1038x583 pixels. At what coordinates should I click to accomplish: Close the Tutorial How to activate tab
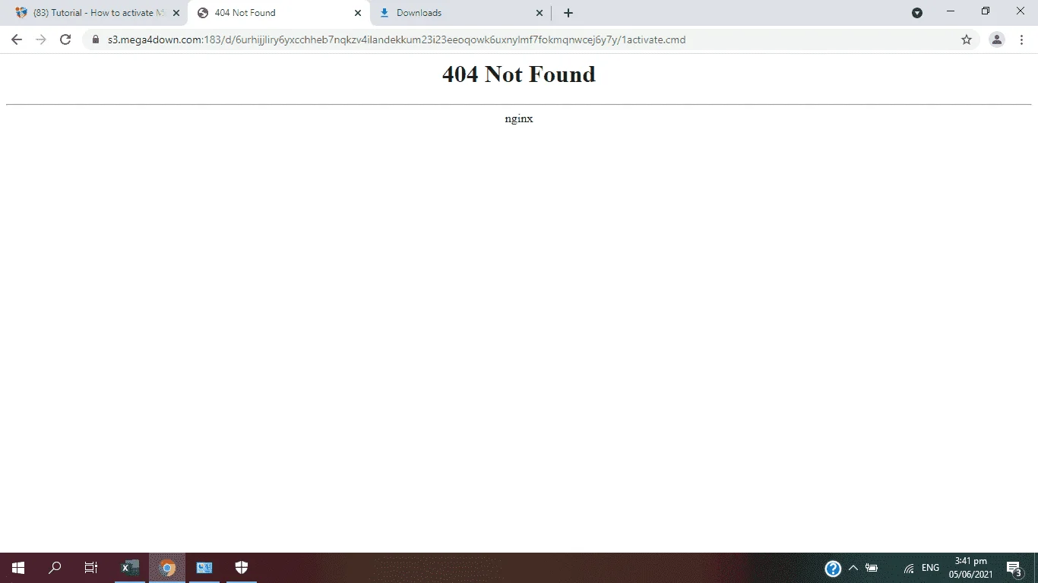(176, 13)
